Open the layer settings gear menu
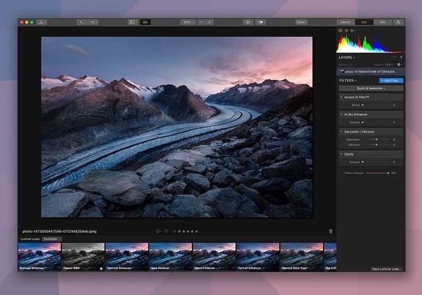 [400, 64]
